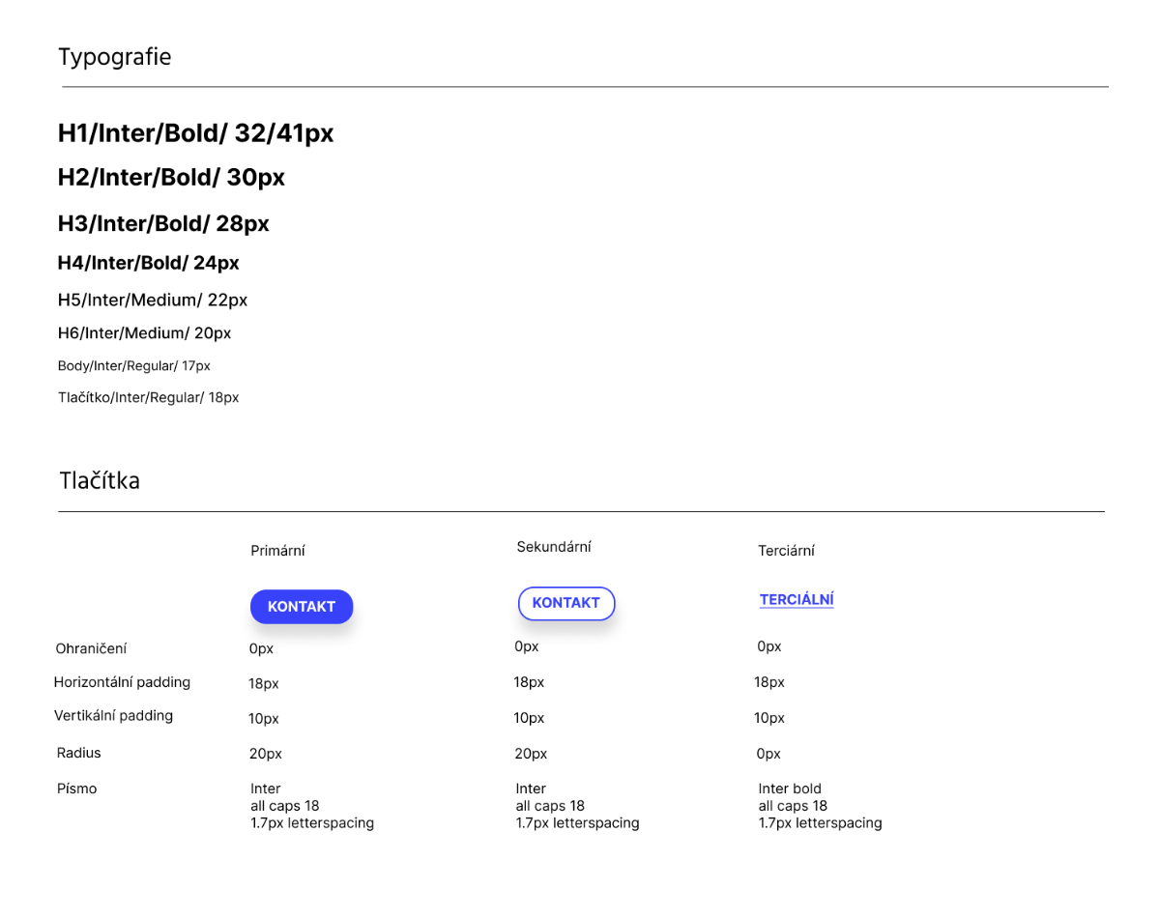Select the Terciární column label
This screenshot has width=1160, height=918.
point(786,551)
